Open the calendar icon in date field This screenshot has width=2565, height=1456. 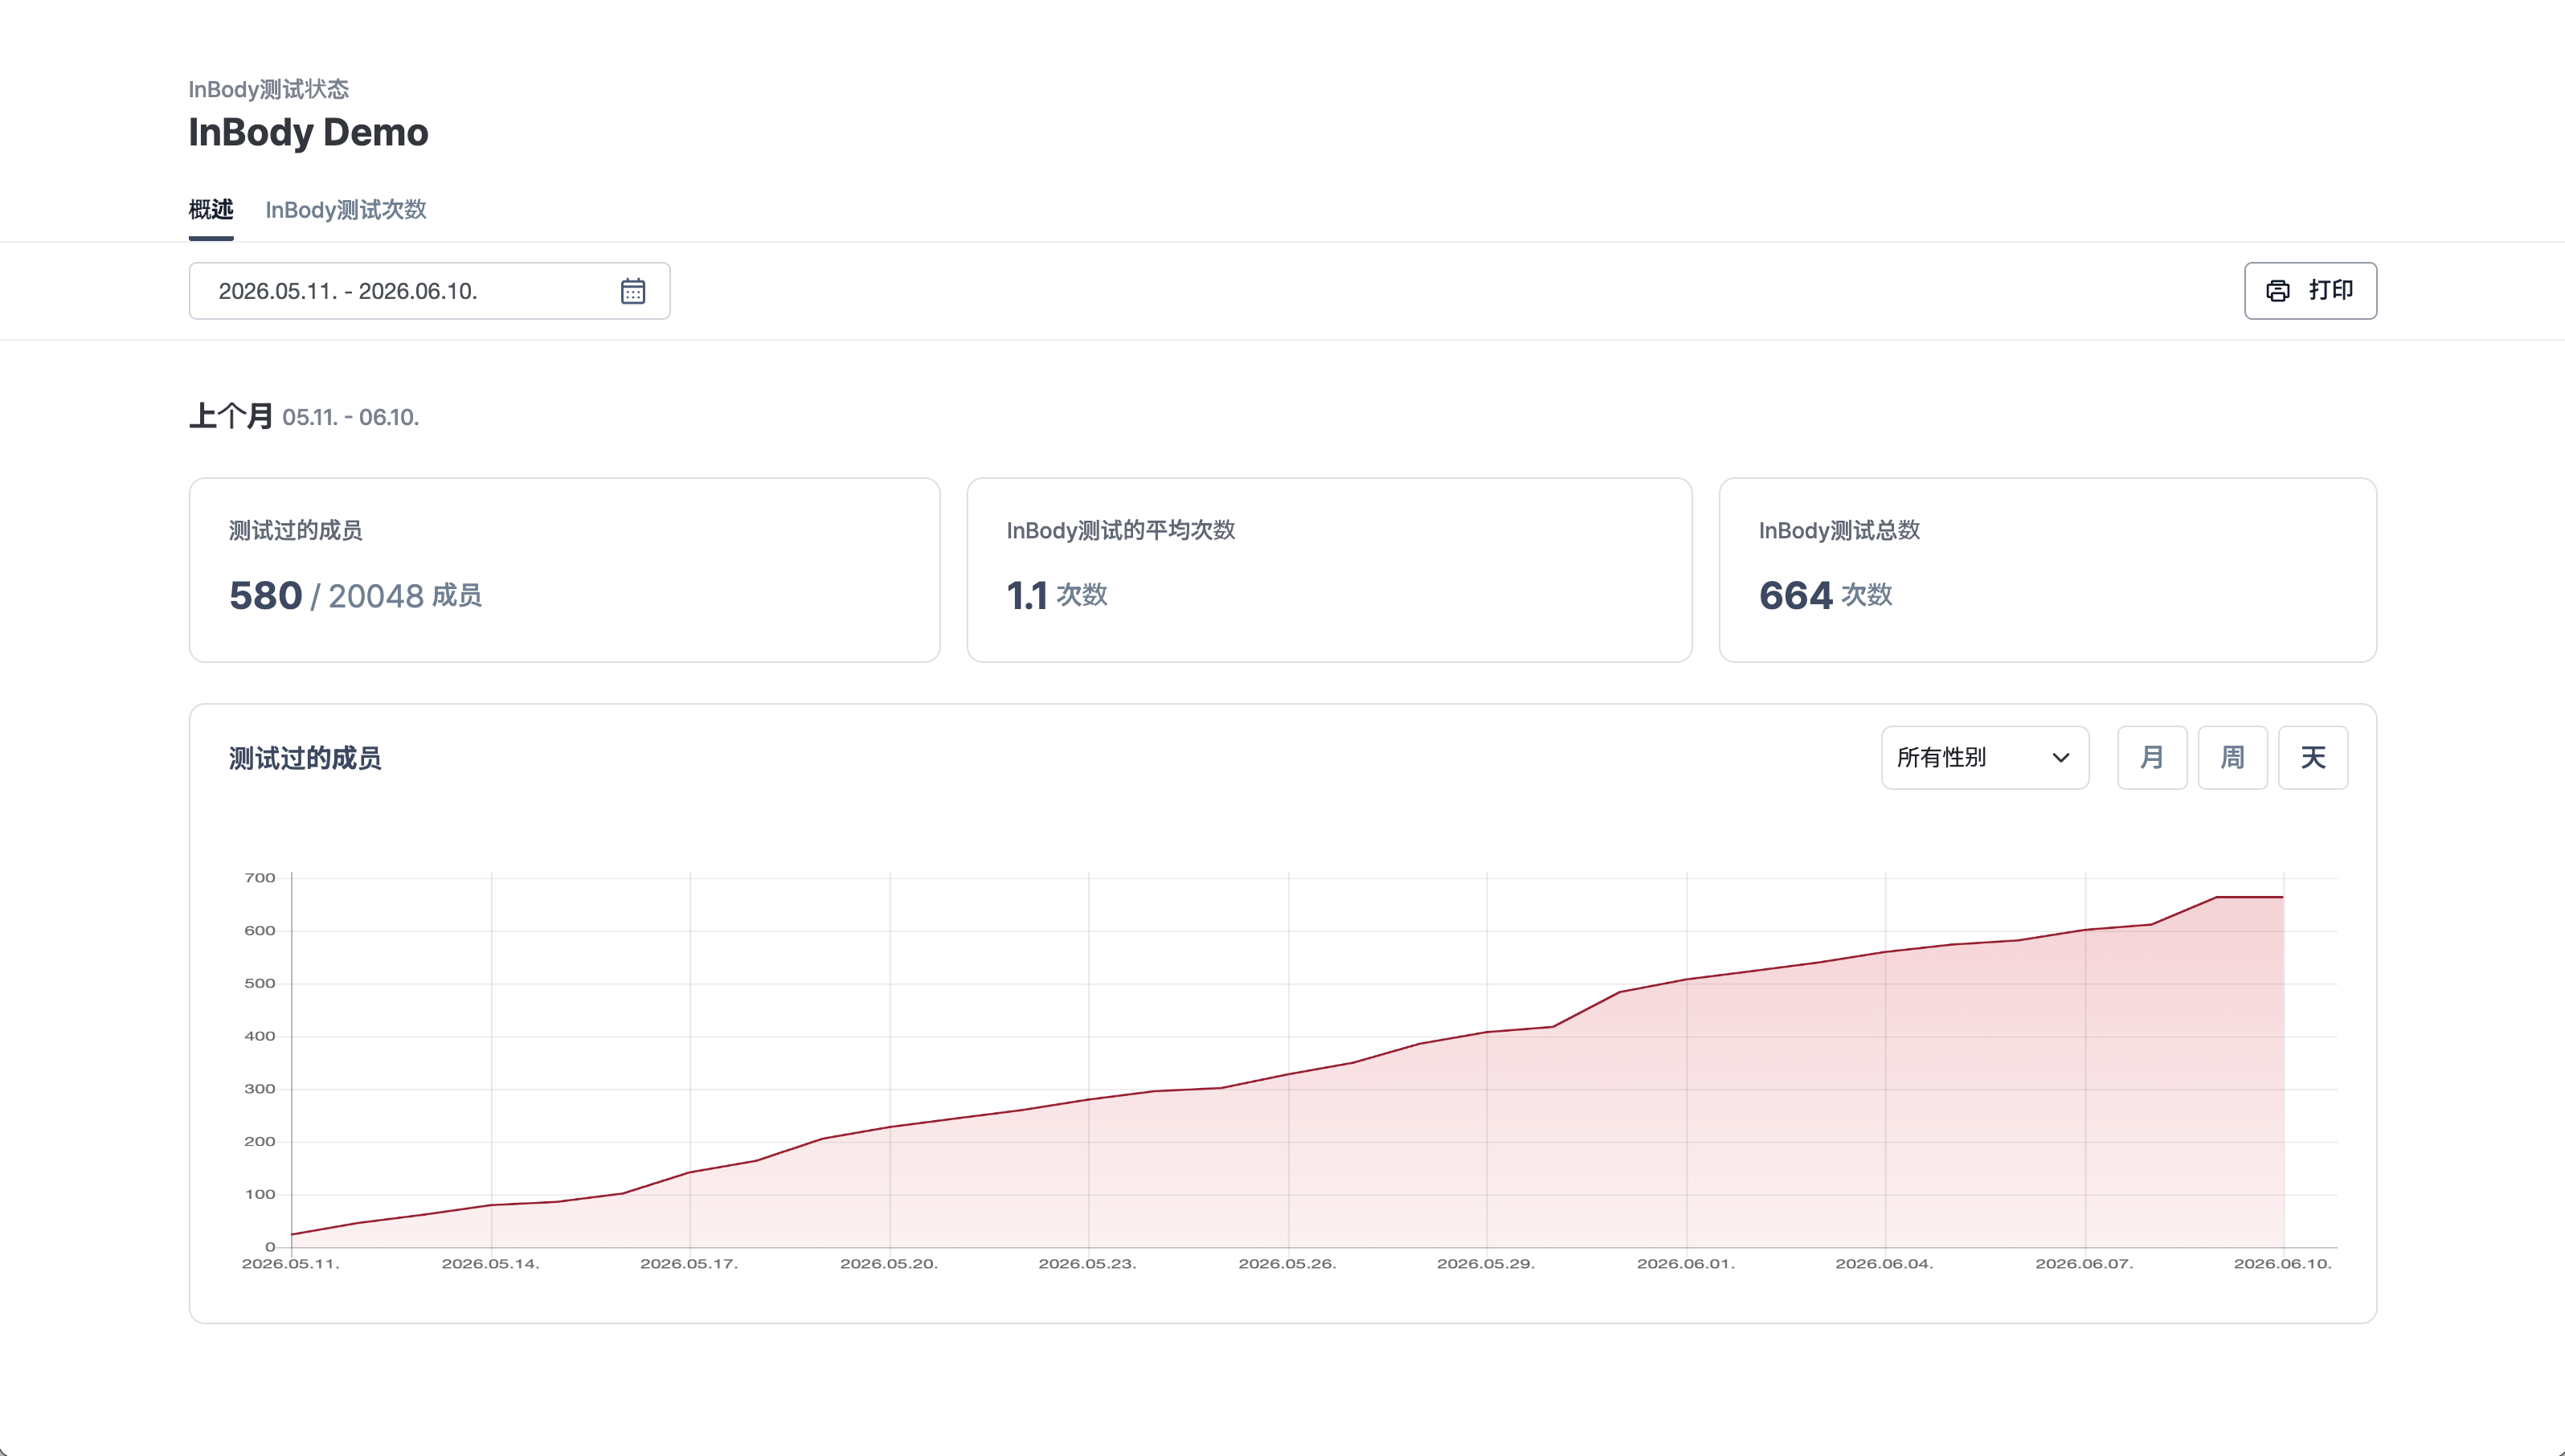click(x=632, y=291)
